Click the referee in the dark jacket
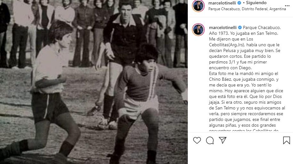 point(120,63)
